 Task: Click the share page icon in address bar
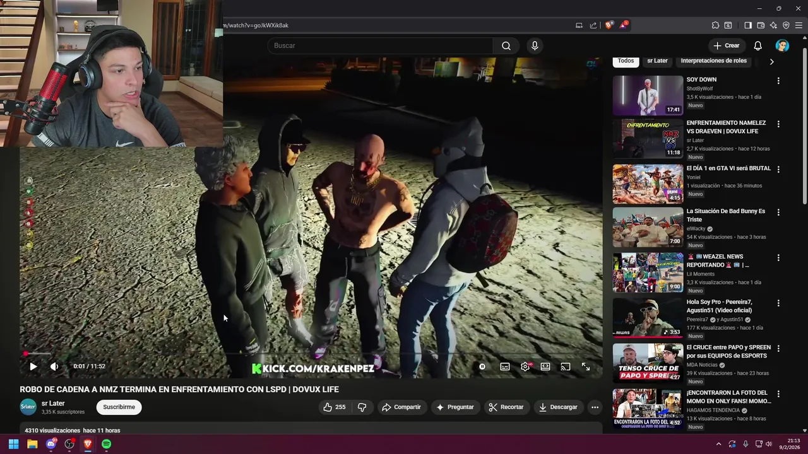pos(593,25)
